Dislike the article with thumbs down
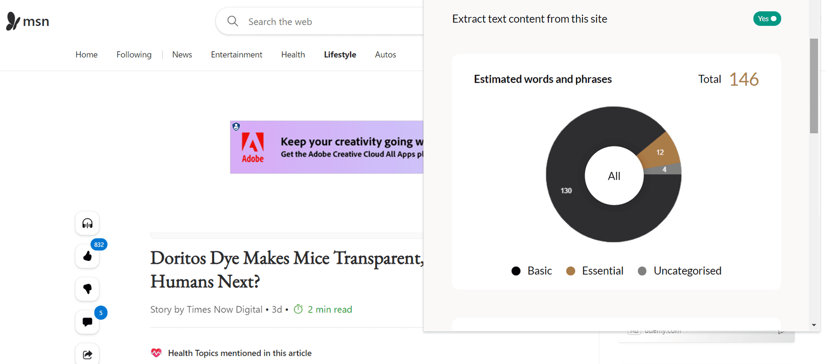This screenshot has width=826, height=364. tap(87, 289)
